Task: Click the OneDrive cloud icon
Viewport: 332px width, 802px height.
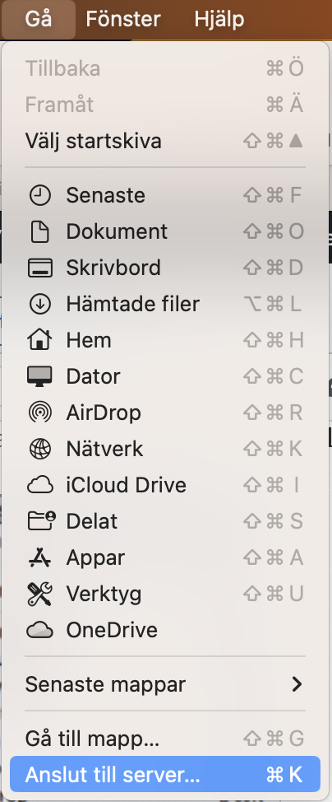Action: click(x=39, y=631)
